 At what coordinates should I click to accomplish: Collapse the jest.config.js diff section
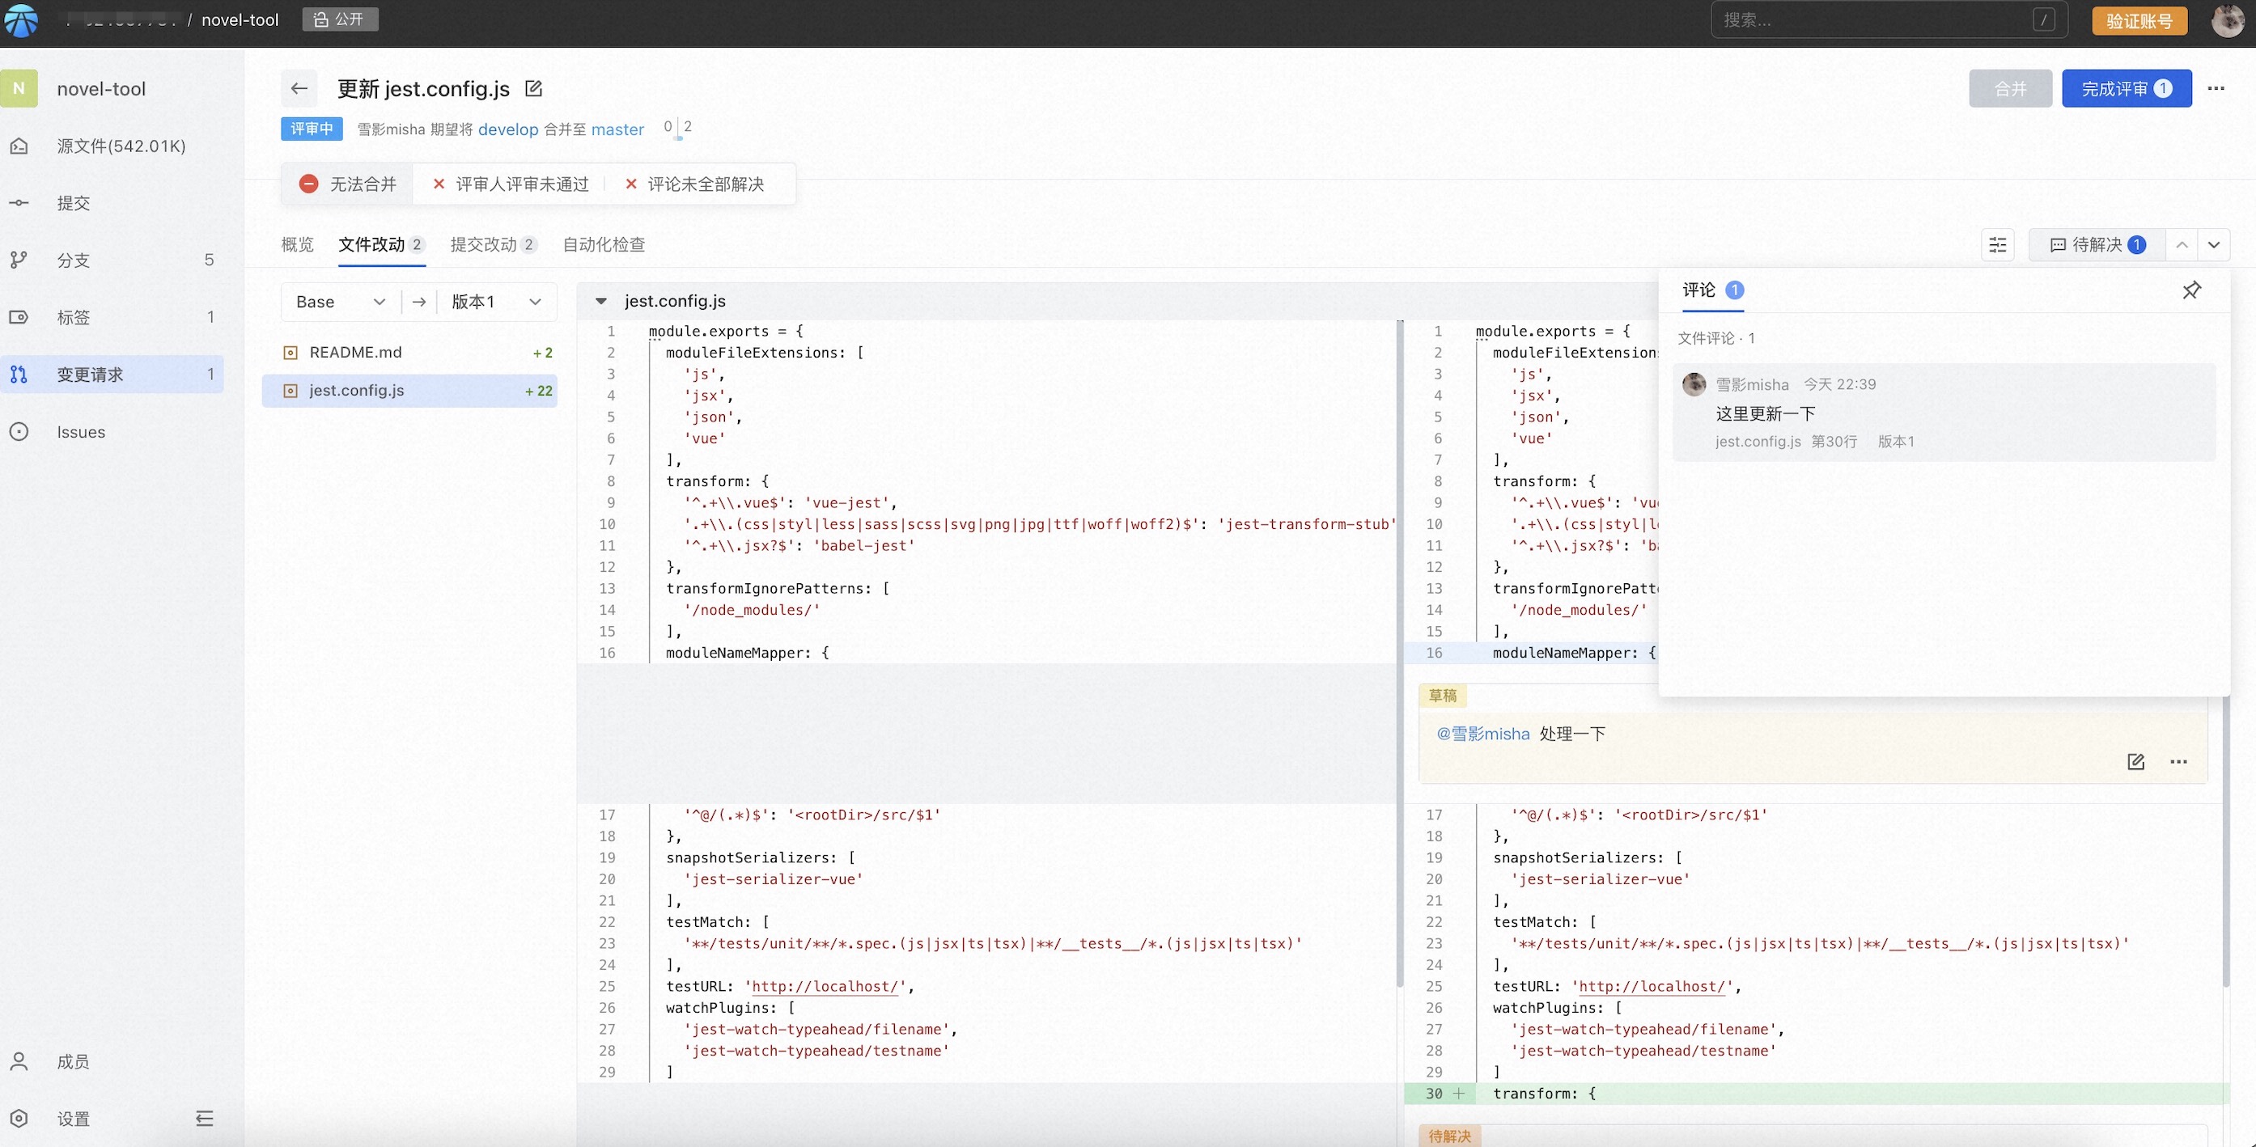[600, 301]
